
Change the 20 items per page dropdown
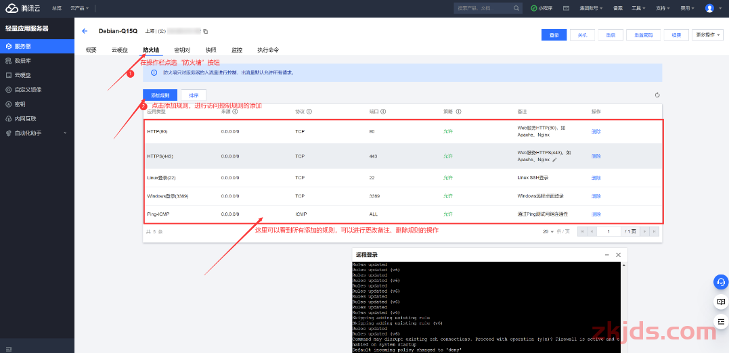(548, 231)
